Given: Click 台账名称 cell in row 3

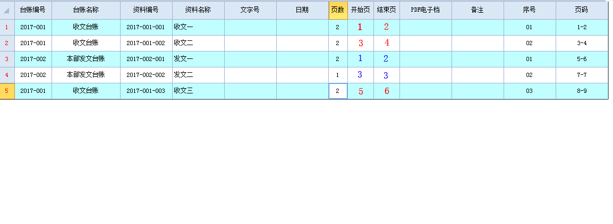Looking at the screenshot, I should click(86, 59).
